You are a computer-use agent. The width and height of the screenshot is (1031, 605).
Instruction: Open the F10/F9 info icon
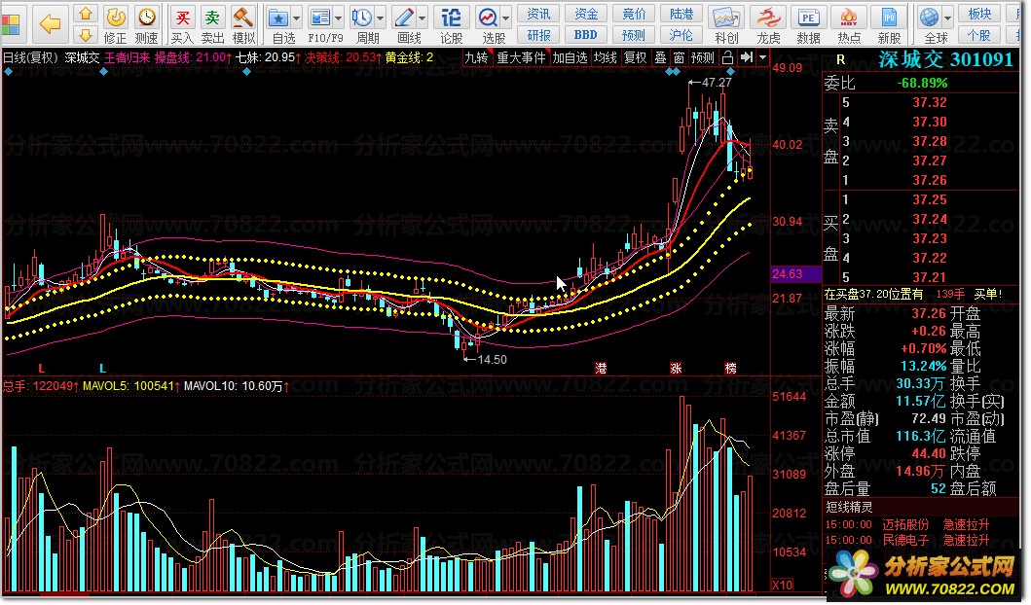320,18
